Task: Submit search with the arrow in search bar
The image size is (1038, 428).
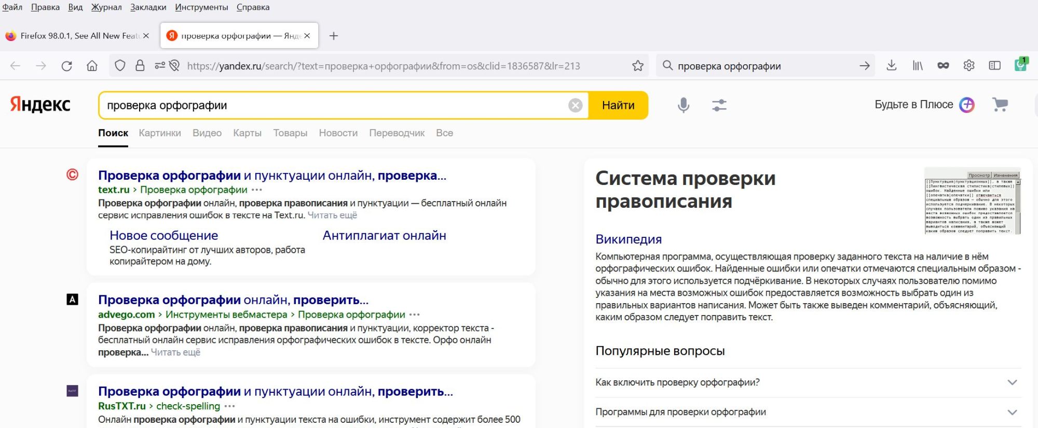Action: pyautogui.click(x=865, y=66)
